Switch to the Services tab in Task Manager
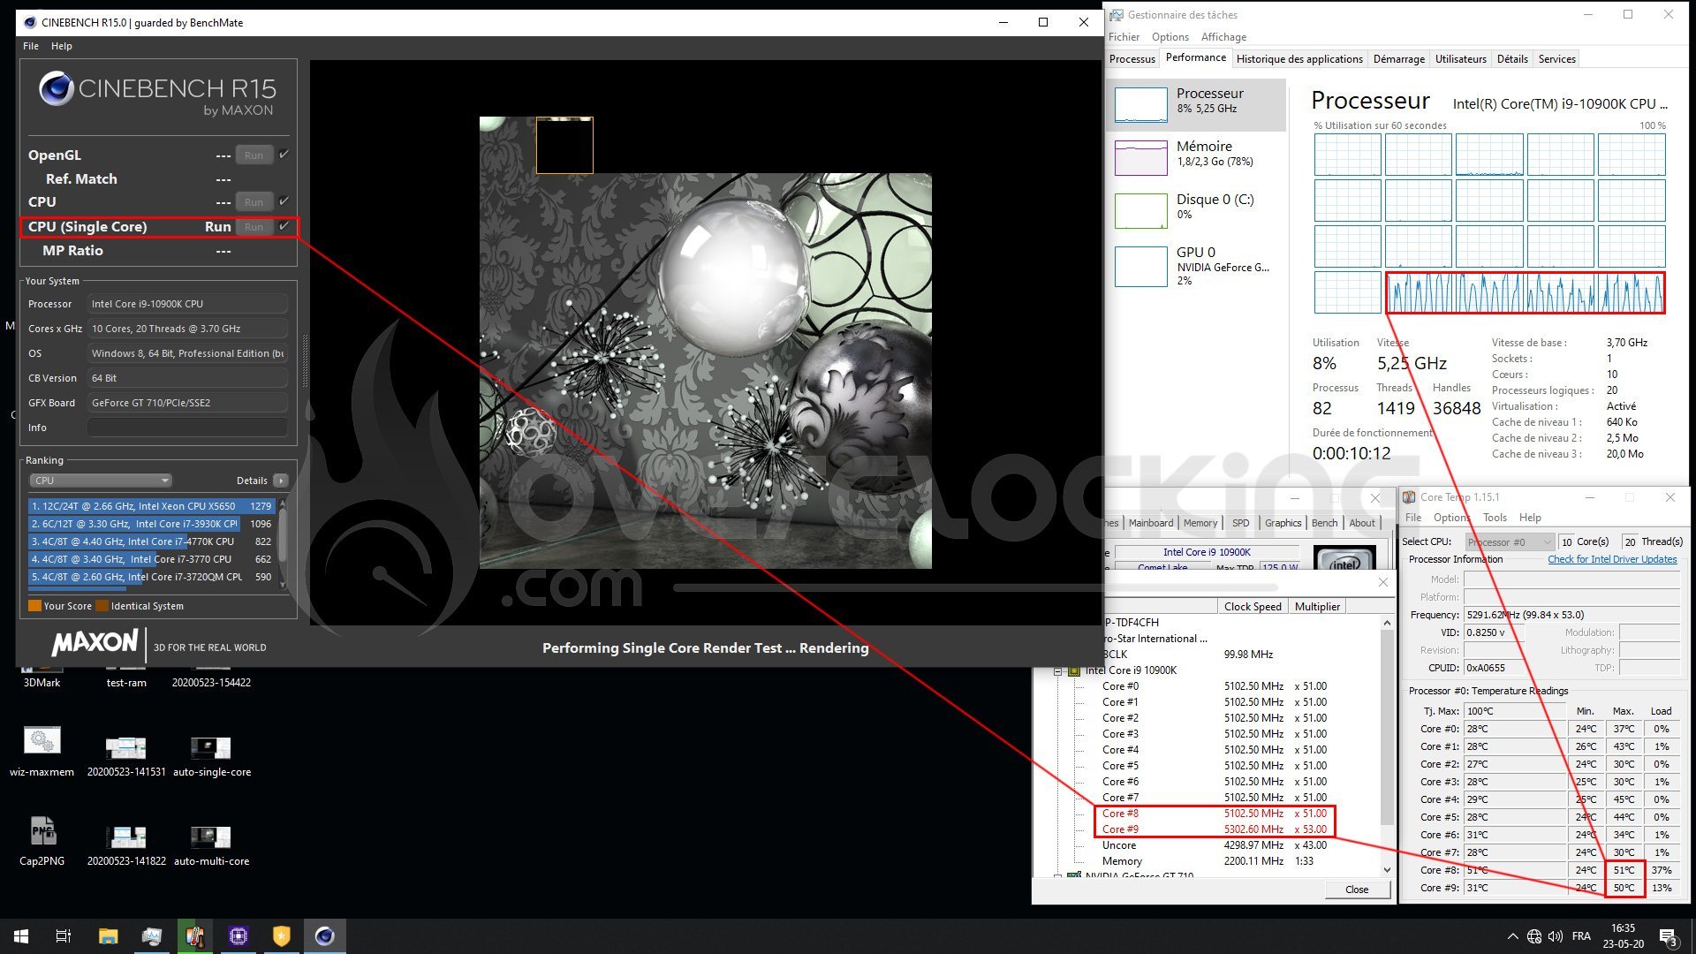Screen dimensions: 1696x954 point(1556,59)
